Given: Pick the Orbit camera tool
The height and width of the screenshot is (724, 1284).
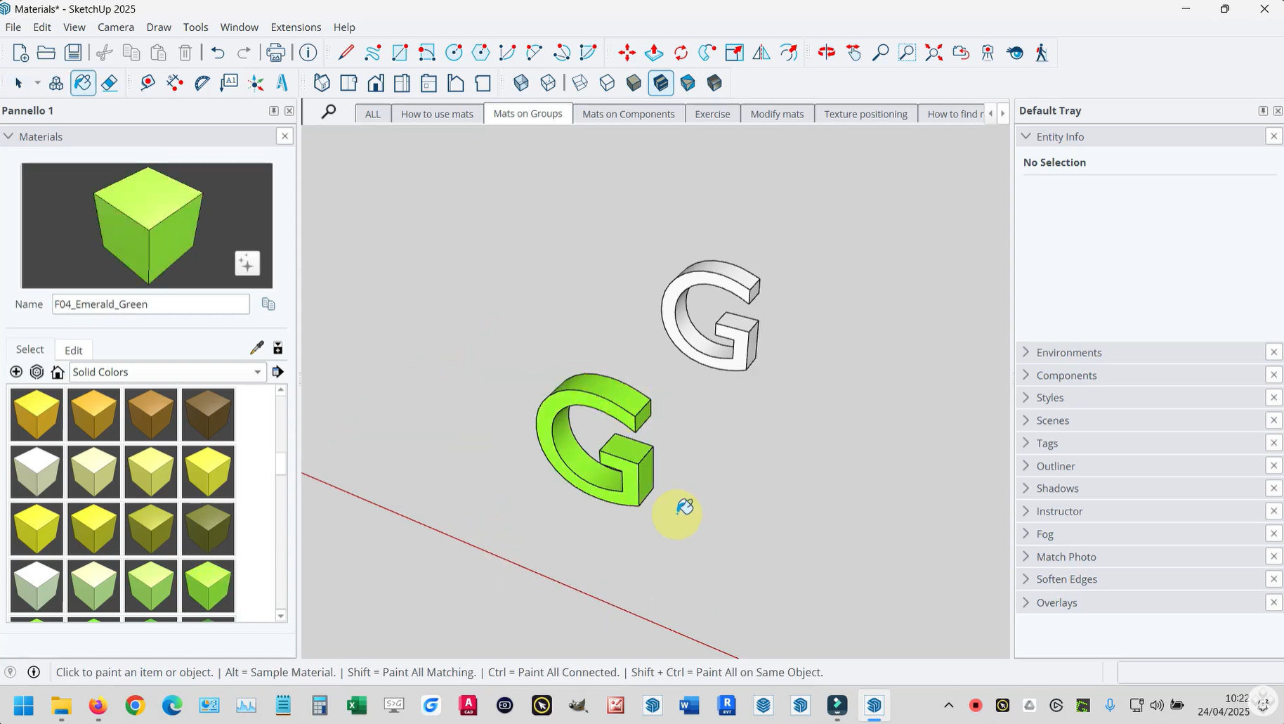Looking at the screenshot, I should coord(827,53).
